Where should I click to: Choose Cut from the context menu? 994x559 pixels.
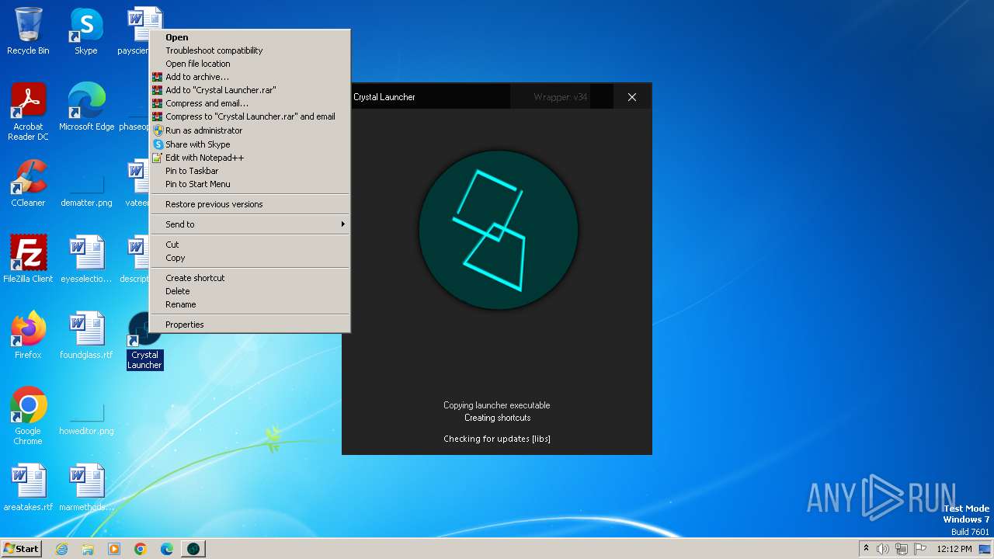(x=250, y=245)
